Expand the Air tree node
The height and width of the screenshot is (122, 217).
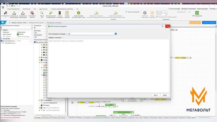click(39, 110)
